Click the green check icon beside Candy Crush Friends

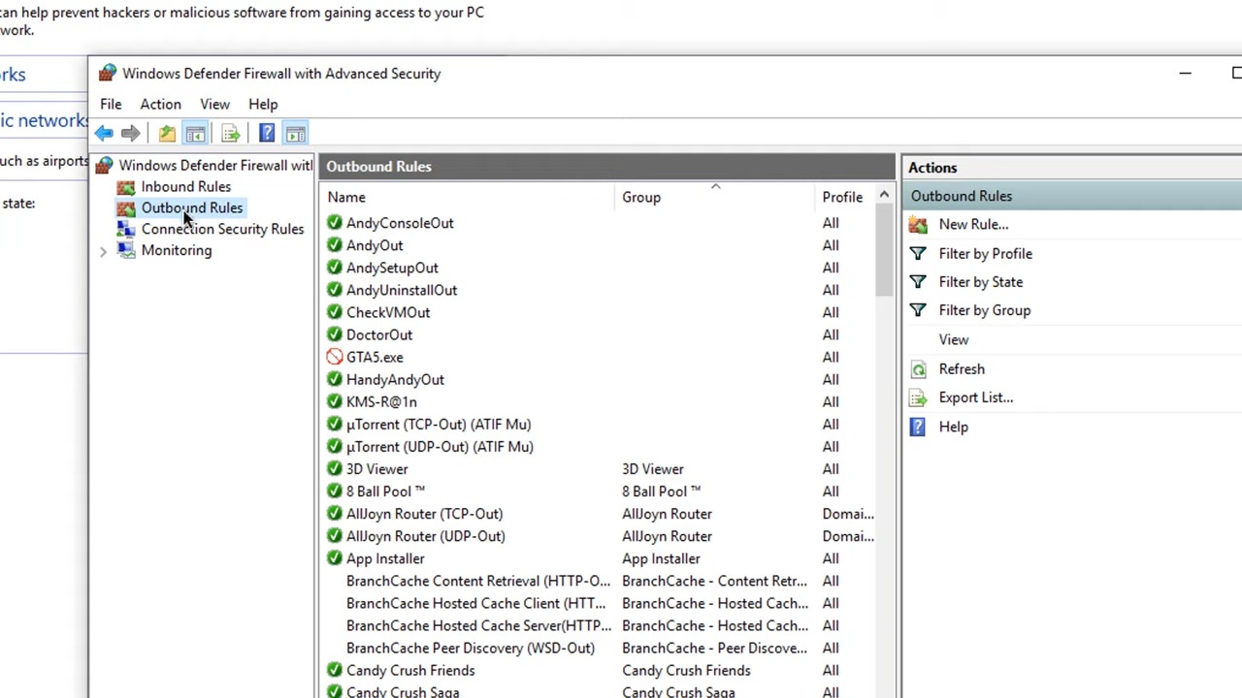click(335, 670)
